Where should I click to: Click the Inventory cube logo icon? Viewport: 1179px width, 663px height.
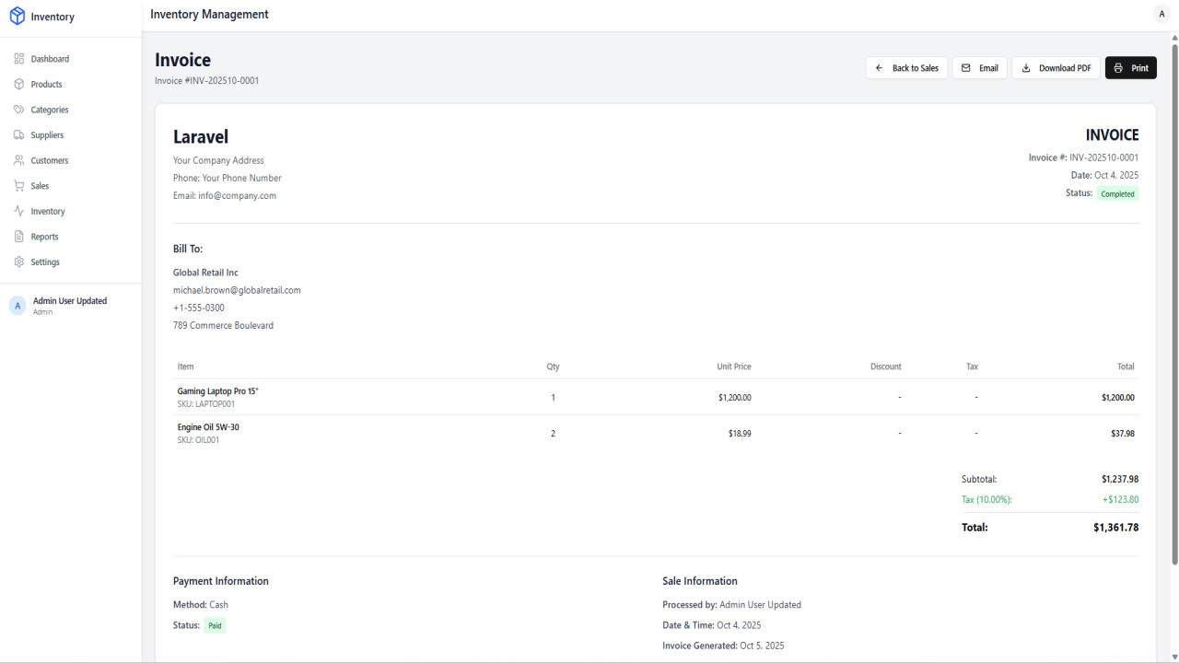click(x=18, y=16)
